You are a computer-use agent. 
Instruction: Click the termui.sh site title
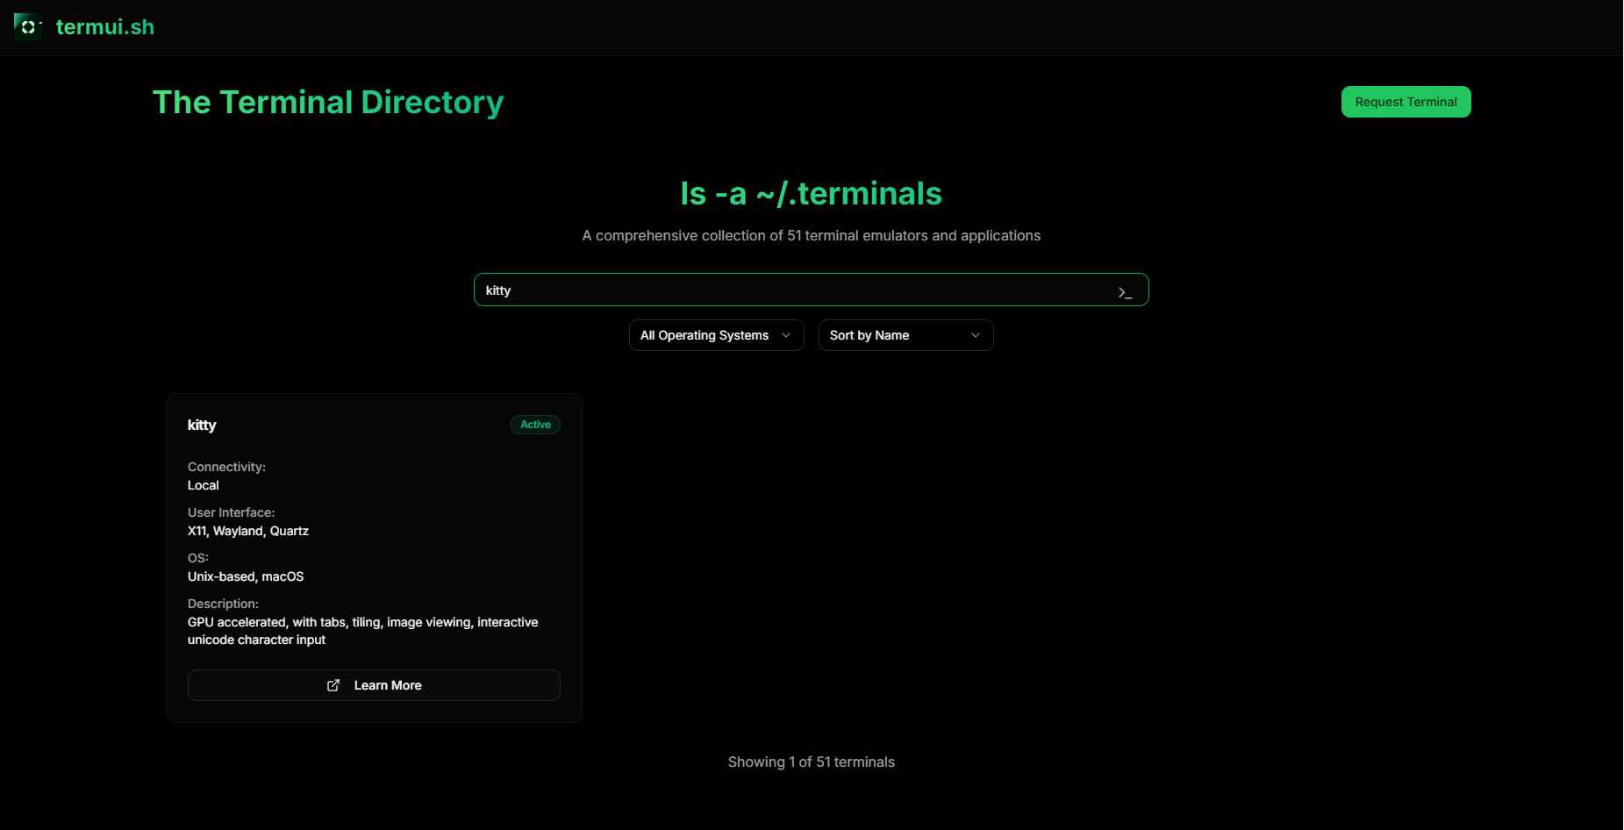105,26
